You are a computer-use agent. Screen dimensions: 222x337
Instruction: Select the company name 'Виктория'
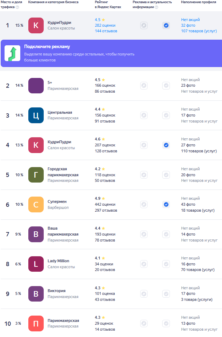point(57,291)
